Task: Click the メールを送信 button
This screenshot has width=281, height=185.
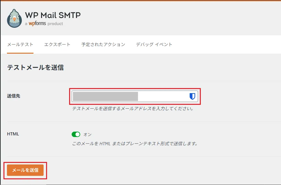Action: [x=25, y=170]
